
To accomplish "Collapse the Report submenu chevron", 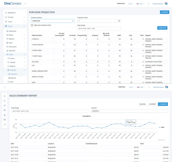I will [x=24, y=55].
